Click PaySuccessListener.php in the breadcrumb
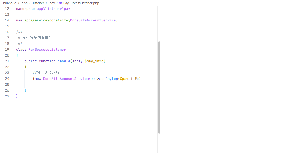Screen dimensions: 285x156 pos(81,3)
